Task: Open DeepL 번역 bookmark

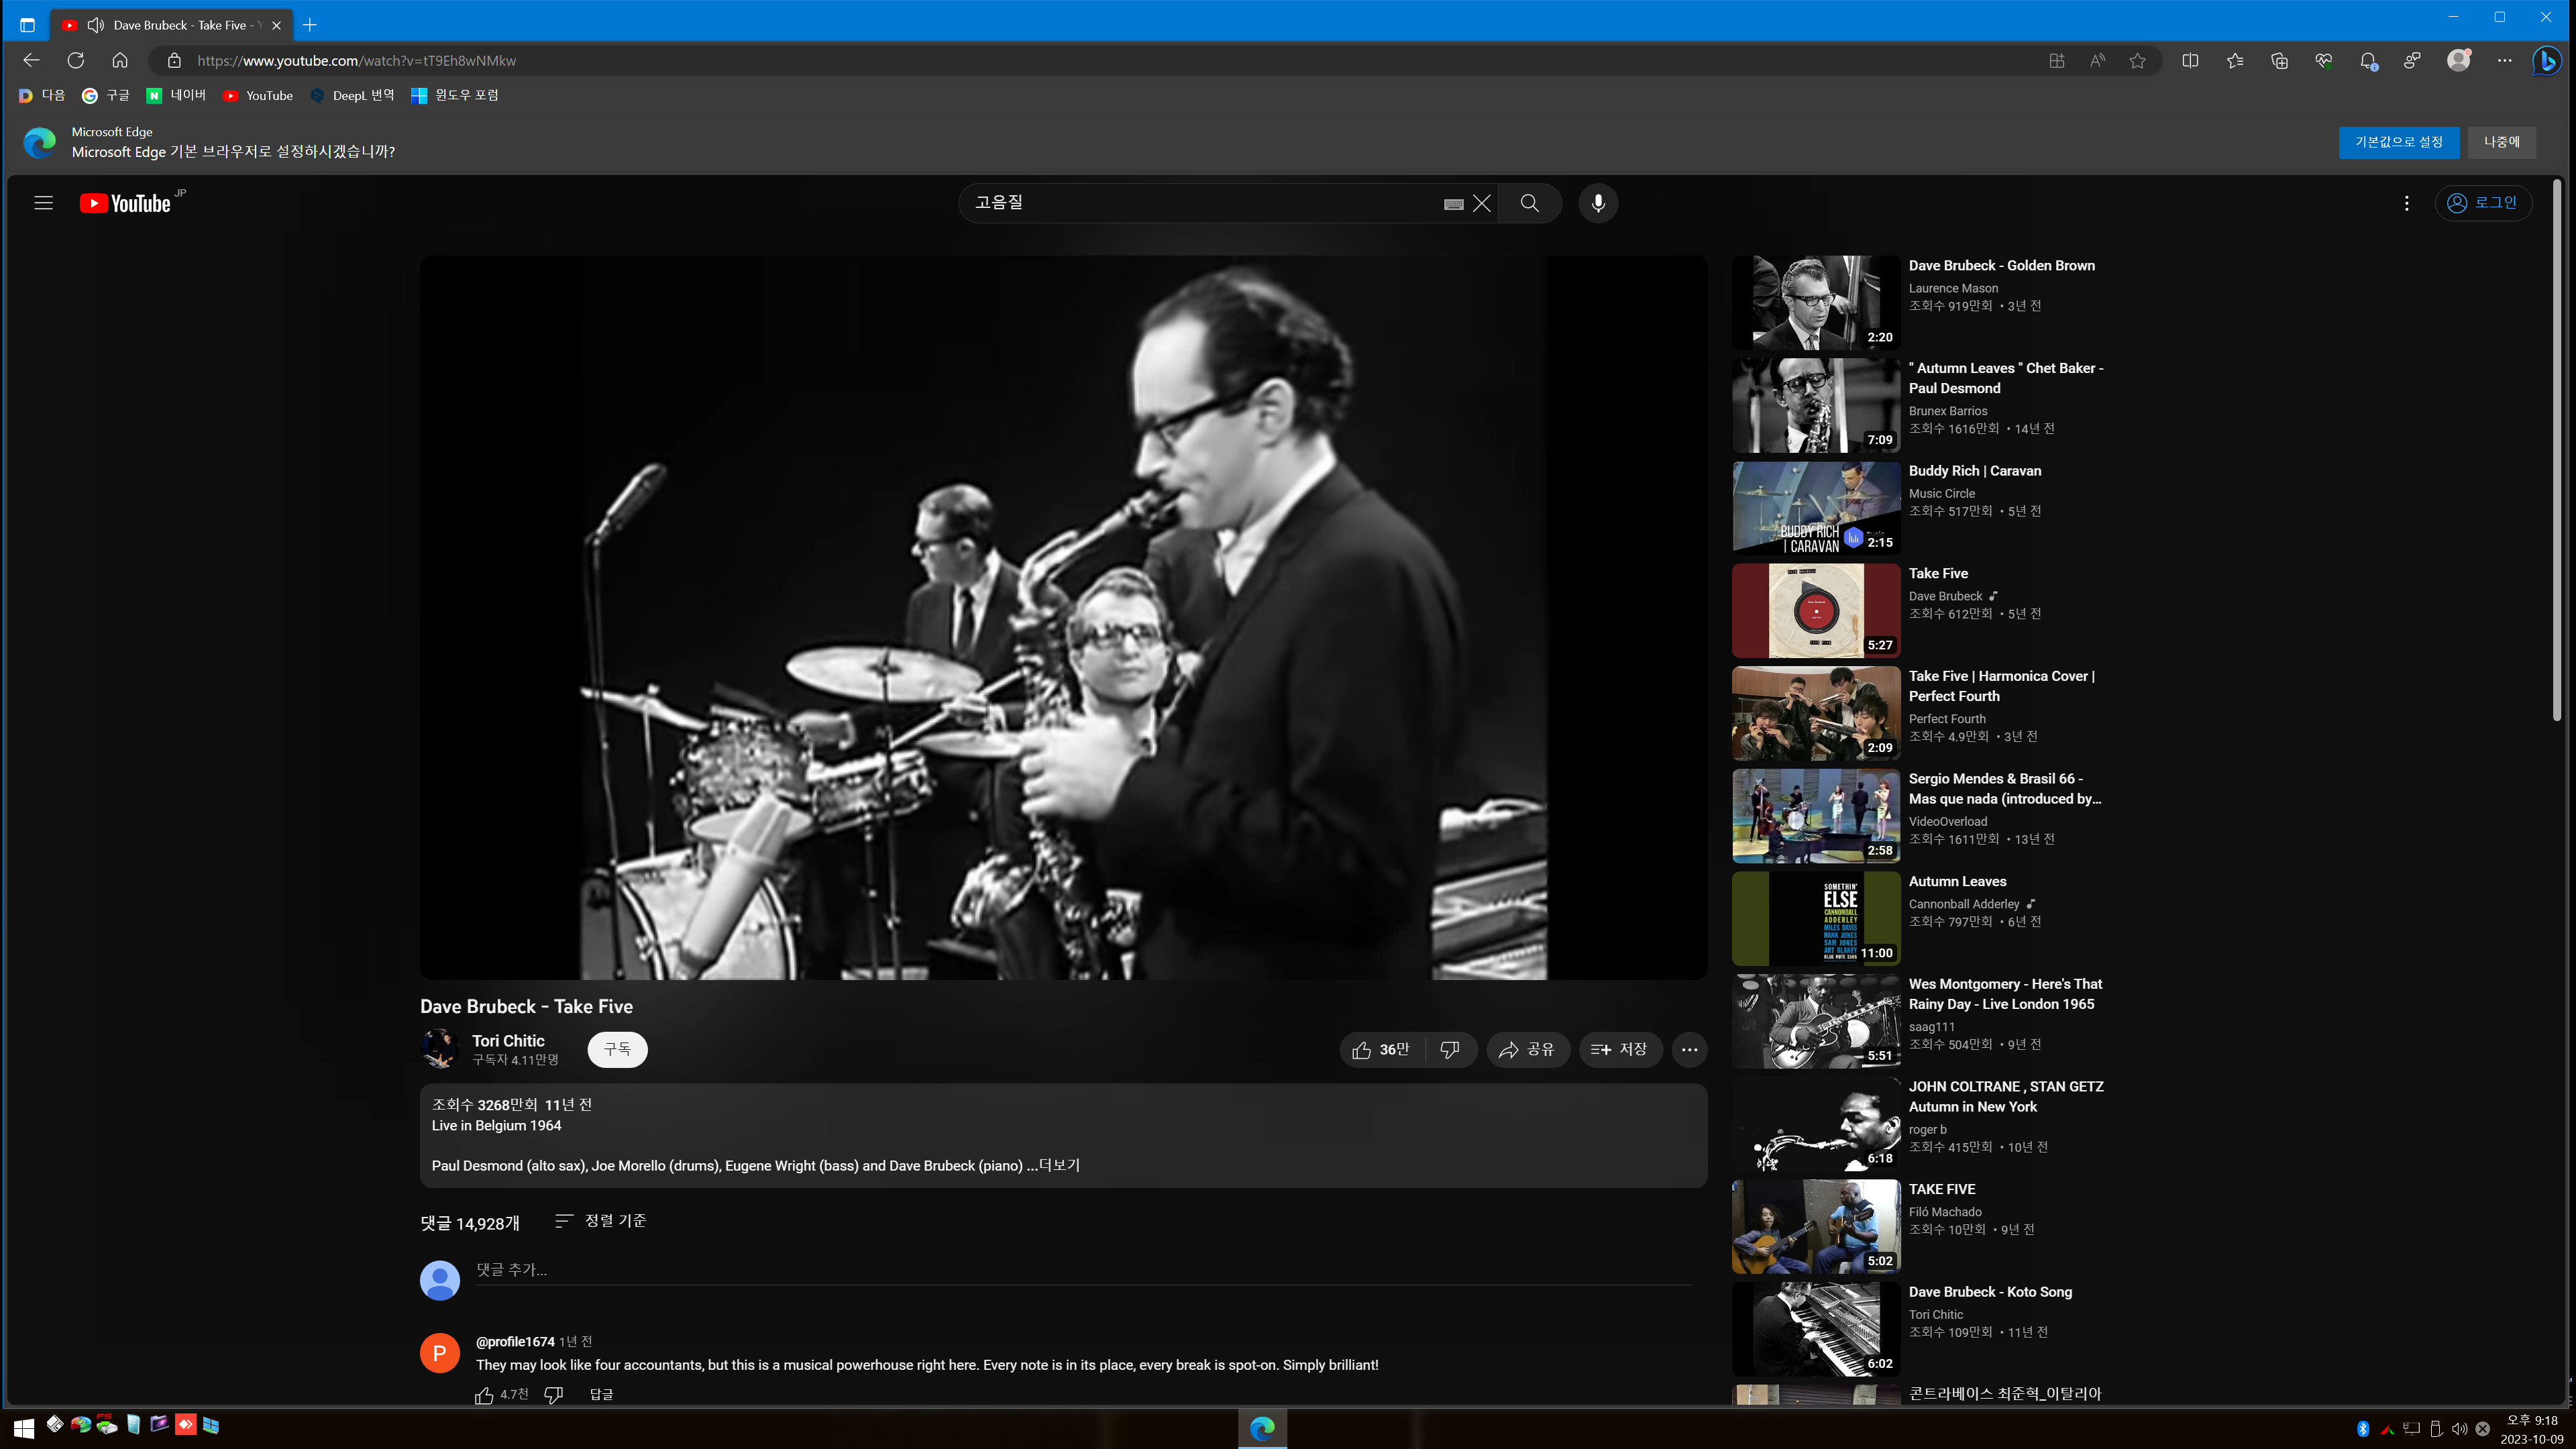Action: click(x=352, y=95)
